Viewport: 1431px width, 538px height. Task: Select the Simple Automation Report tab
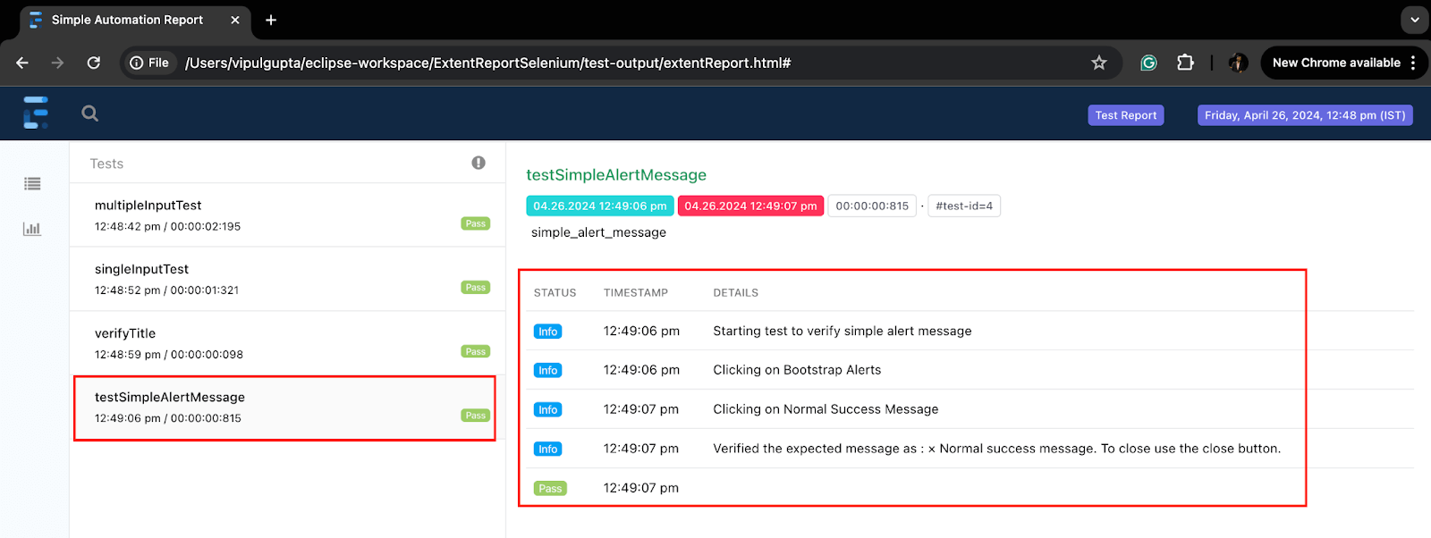click(134, 20)
